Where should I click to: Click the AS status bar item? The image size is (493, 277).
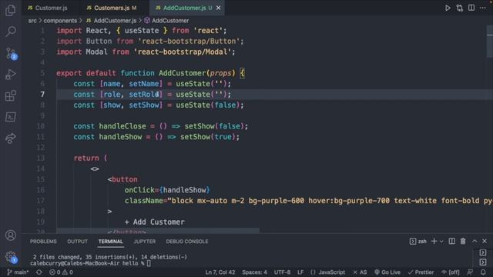pyautogui.click(x=360, y=272)
